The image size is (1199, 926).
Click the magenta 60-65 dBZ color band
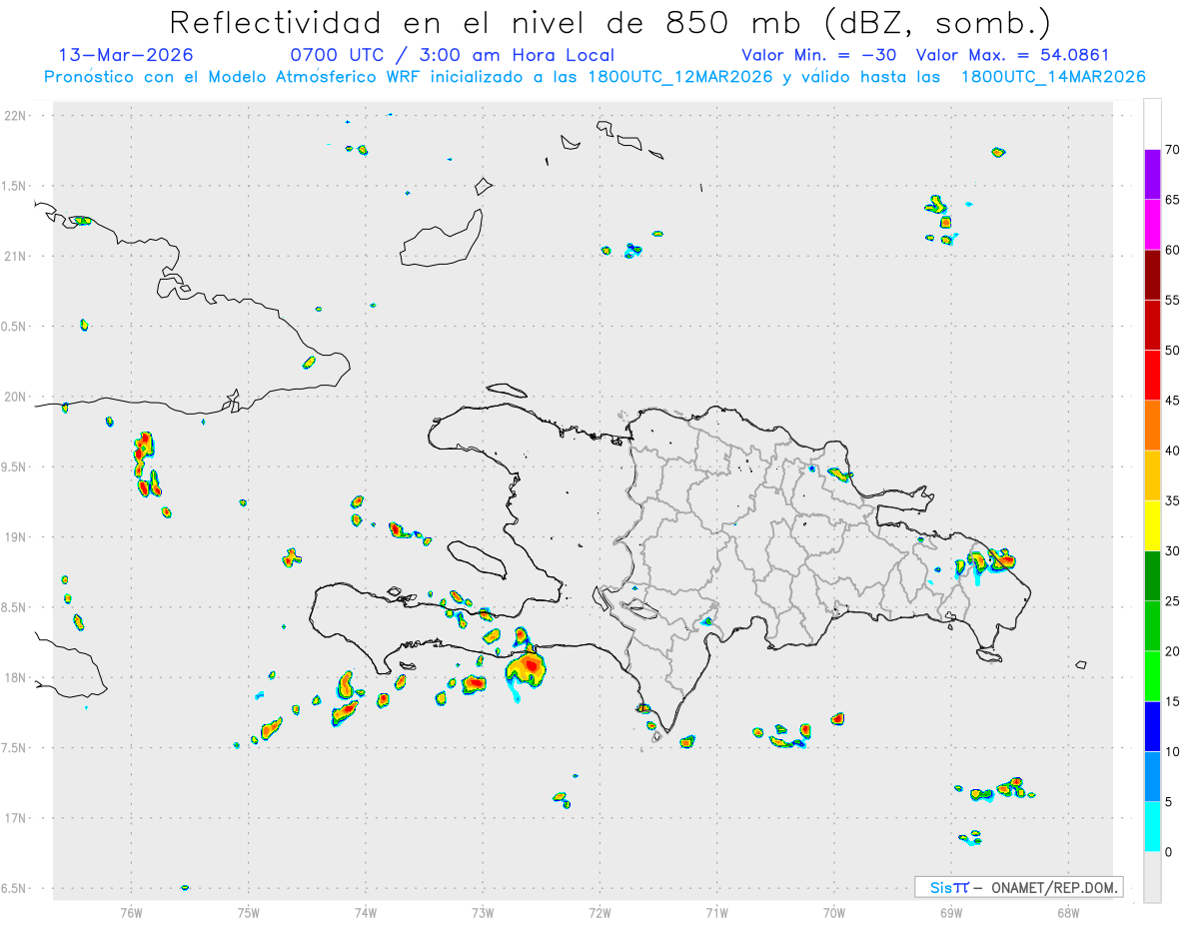point(1152,225)
